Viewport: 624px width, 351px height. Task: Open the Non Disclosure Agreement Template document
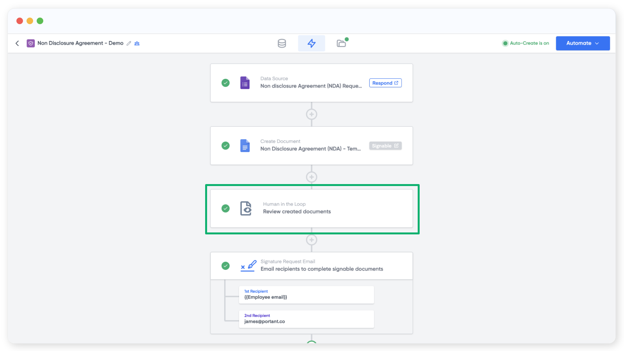coord(311,149)
